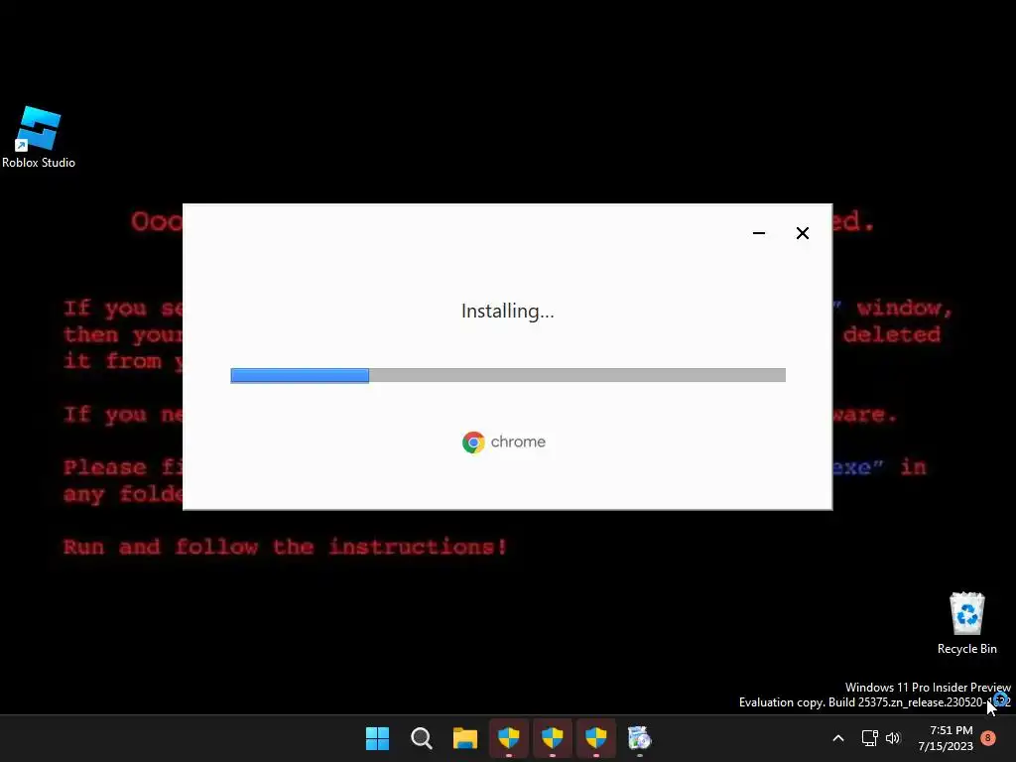This screenshot has height=762, width=1016.
Task: Click the Chrome installation progress bar
Action: click(508, 375)
